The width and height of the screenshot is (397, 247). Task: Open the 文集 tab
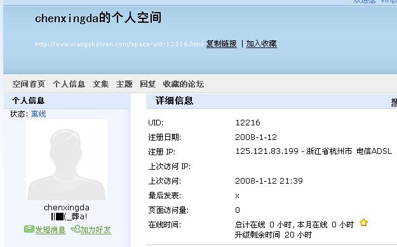100,84
